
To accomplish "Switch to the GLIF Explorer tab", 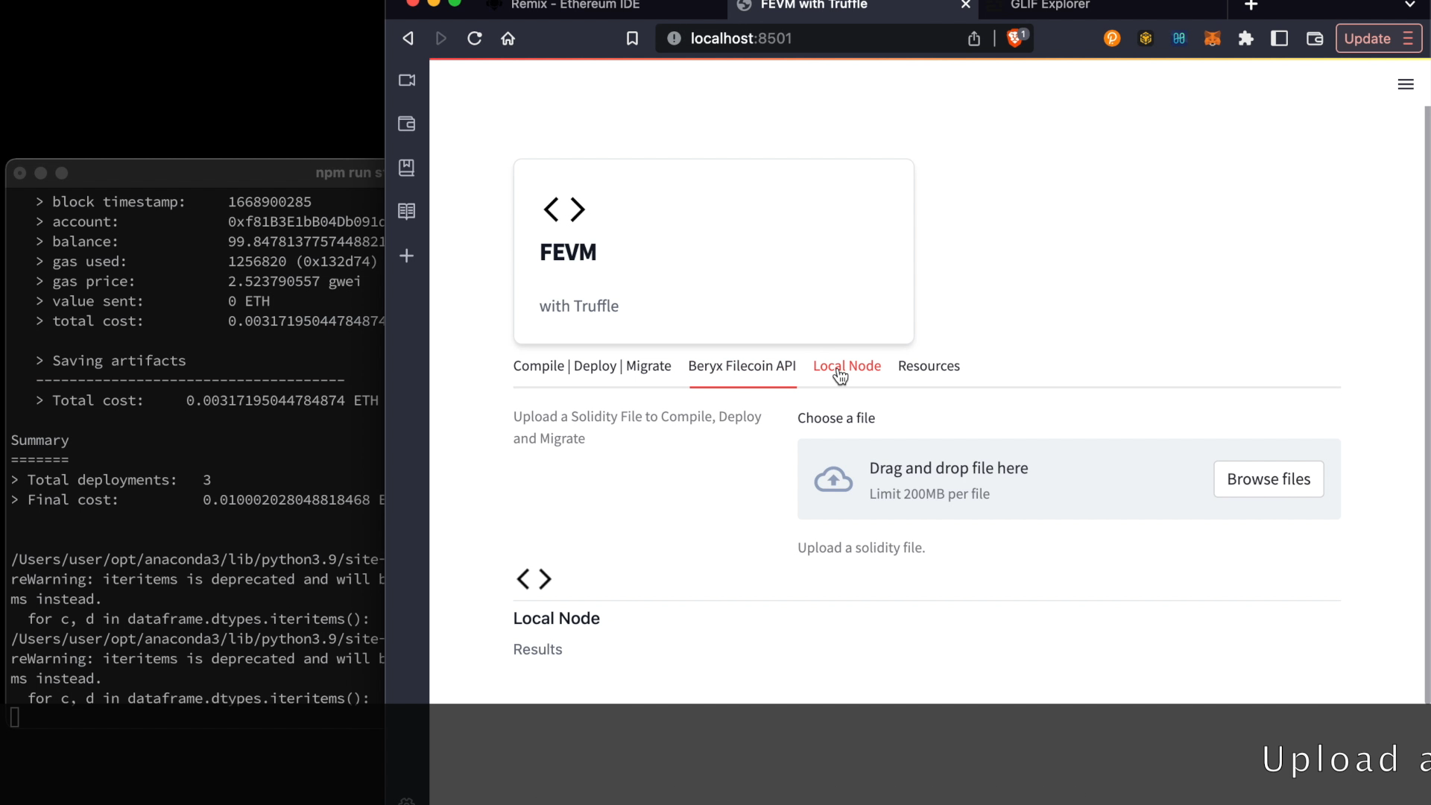I will (x=1049, y=5).
